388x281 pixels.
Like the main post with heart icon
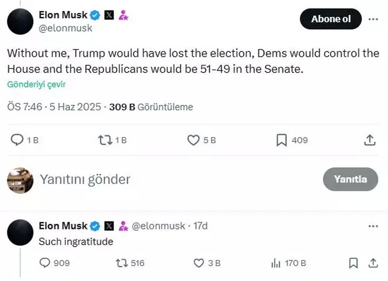[x=193, y=140]
